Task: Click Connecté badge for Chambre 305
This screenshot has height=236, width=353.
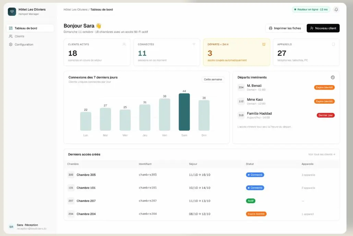Action: [x=255, y=175]
